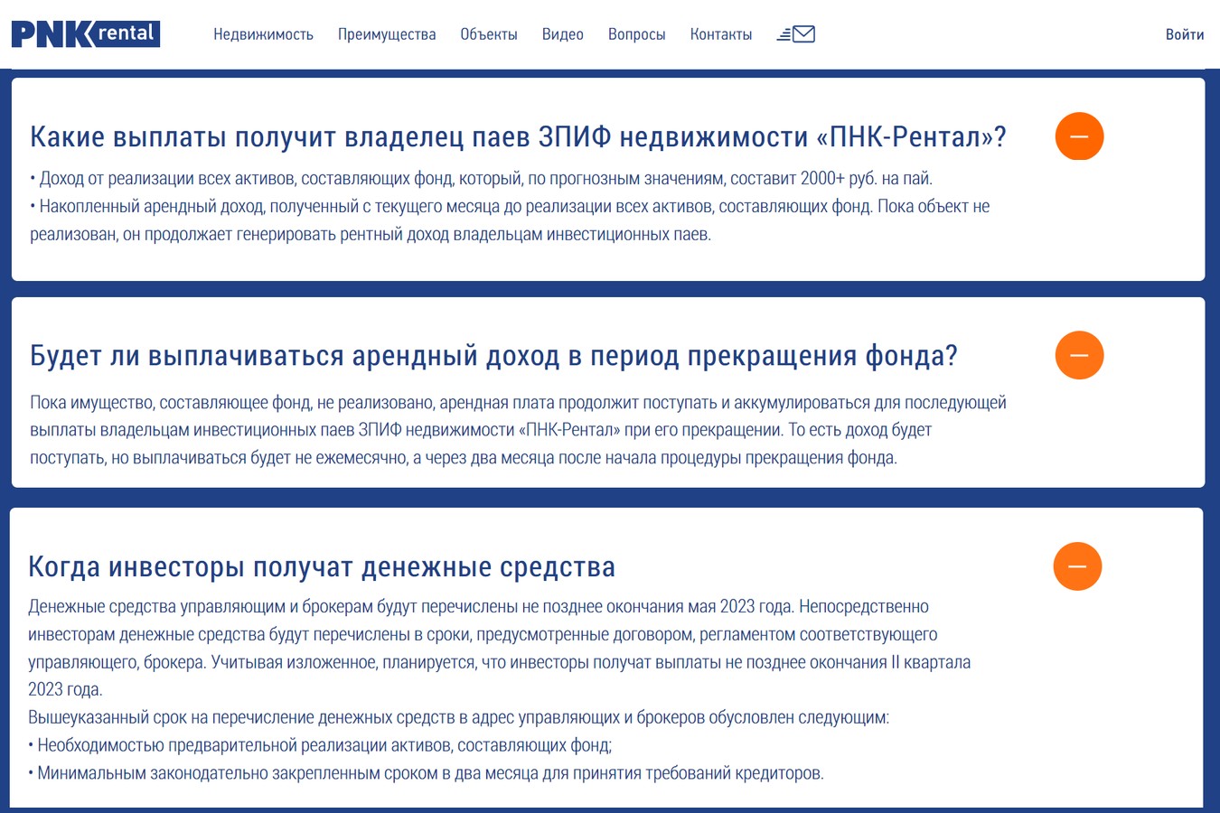Open the Объекты menu item
This screenshot has height=813, width=1220.
click(x=489, y=34)
